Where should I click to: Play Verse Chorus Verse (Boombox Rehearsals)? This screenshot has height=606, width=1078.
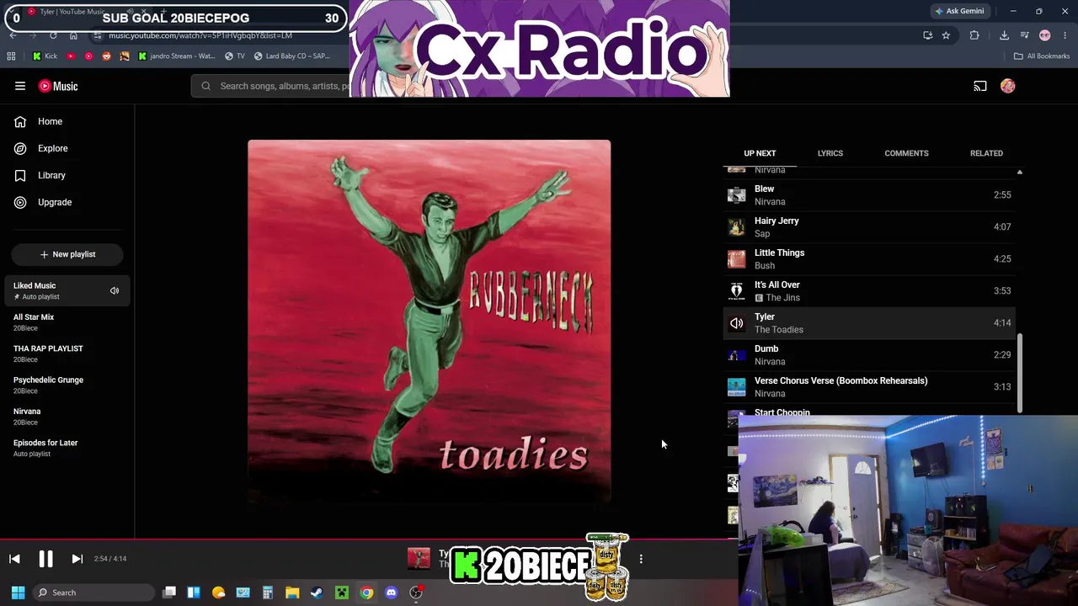pyautogui.click(x=870, y=387)
